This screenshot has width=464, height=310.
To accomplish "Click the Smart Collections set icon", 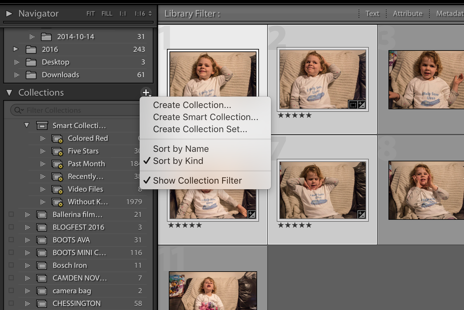I will point(42,126).
